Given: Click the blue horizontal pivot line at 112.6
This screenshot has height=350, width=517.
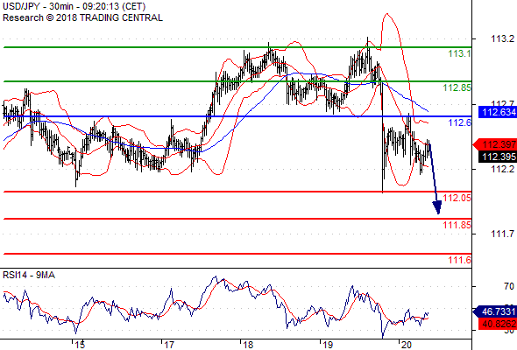Looking at the screenshot, I should [x=237, y=116].
